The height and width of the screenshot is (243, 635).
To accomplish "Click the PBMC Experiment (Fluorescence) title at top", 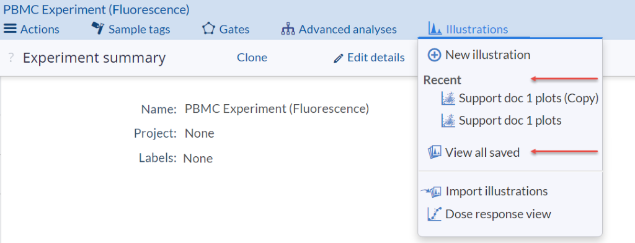I will (96, 10).
